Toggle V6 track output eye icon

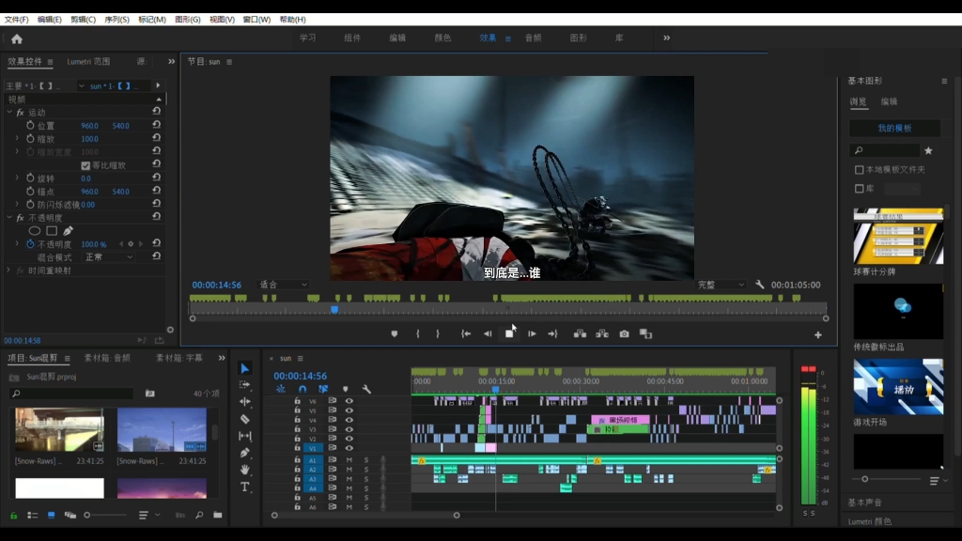(x=349, y=401)
